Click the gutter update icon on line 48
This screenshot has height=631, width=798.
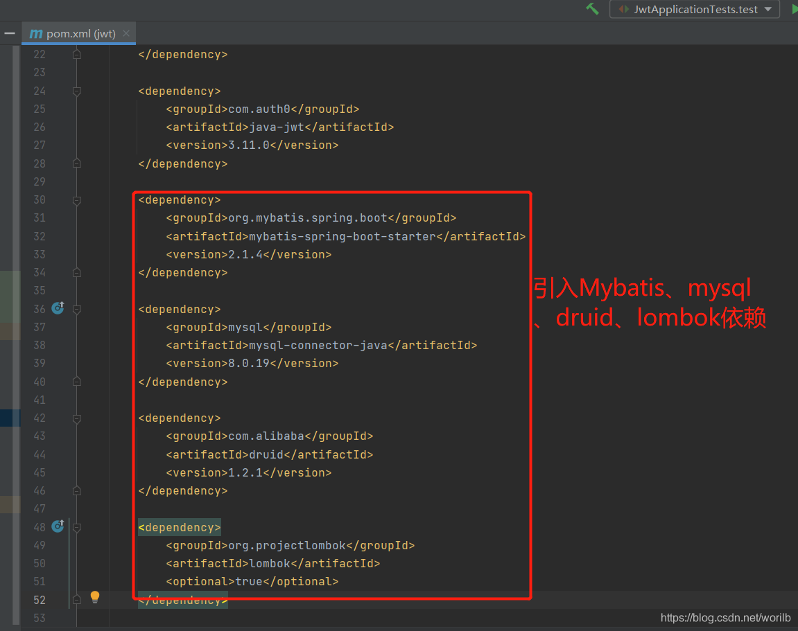point(58,526)
